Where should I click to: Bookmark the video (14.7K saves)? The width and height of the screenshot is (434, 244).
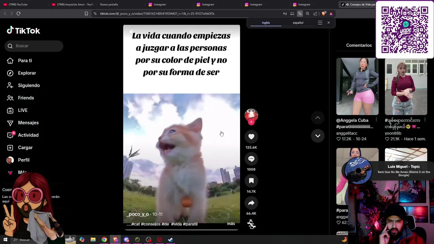[251, 181]
